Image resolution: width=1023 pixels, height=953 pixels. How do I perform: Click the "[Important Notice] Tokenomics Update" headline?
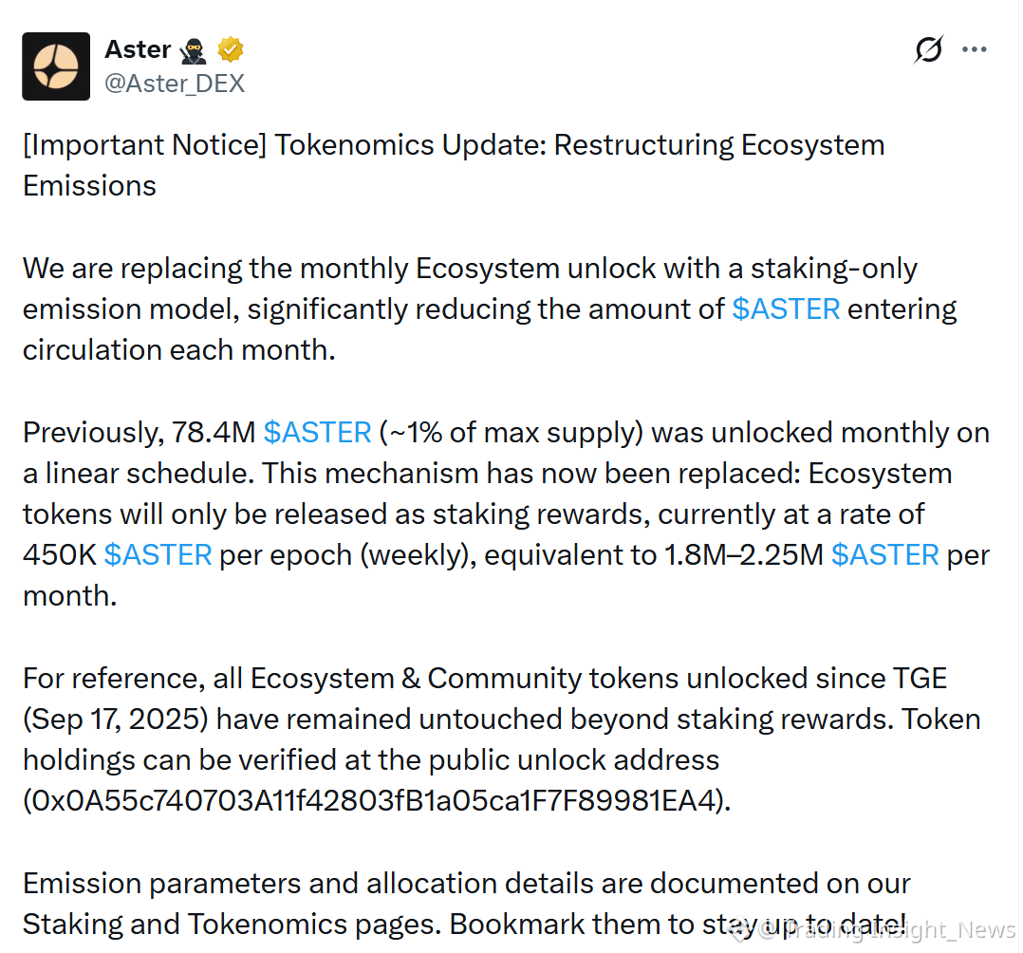454,145
